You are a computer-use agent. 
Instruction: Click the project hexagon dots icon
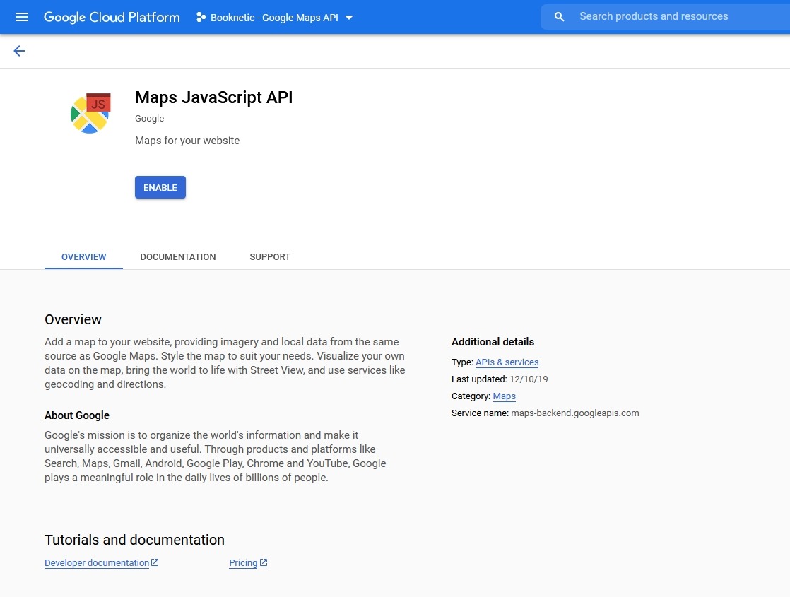coord(201,17)
